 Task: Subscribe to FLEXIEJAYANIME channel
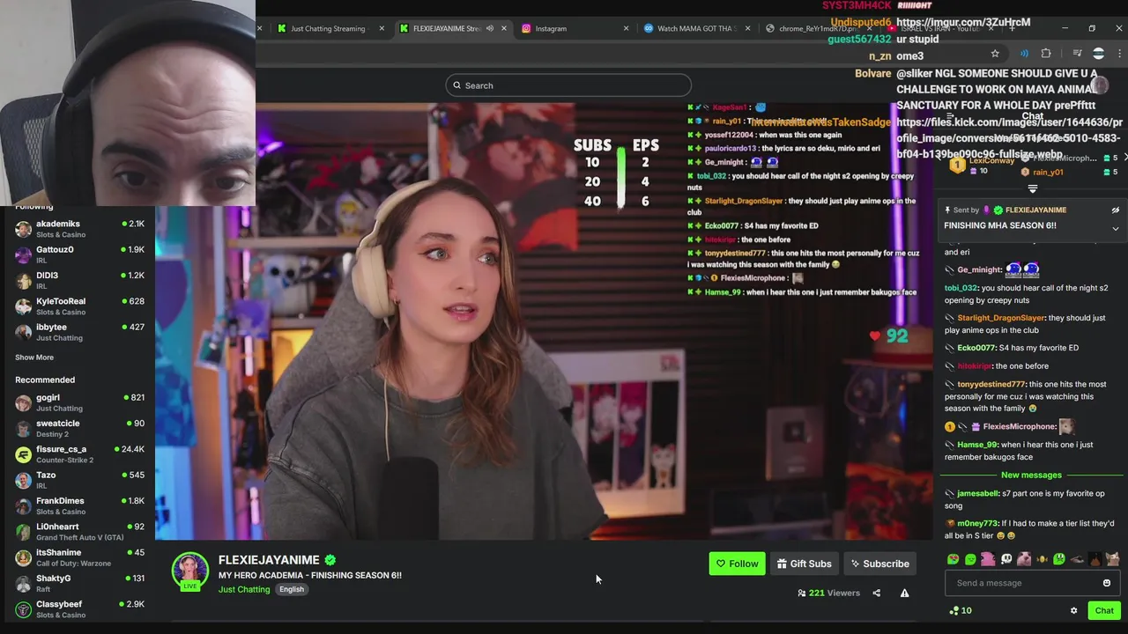pos(879,564)
